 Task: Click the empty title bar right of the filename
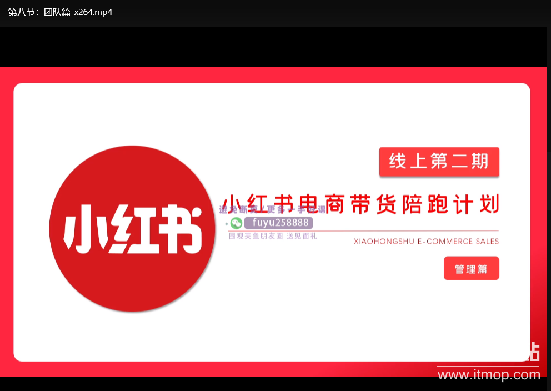click(333, 12)
